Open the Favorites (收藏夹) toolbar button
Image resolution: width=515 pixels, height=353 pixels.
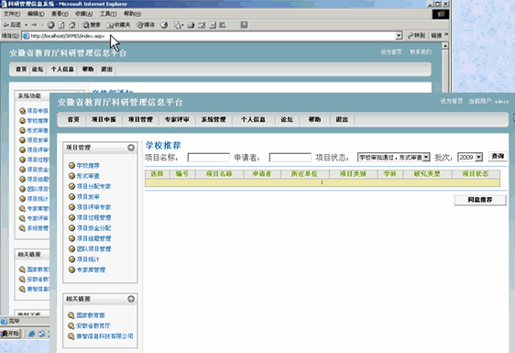tap(118, 25)
